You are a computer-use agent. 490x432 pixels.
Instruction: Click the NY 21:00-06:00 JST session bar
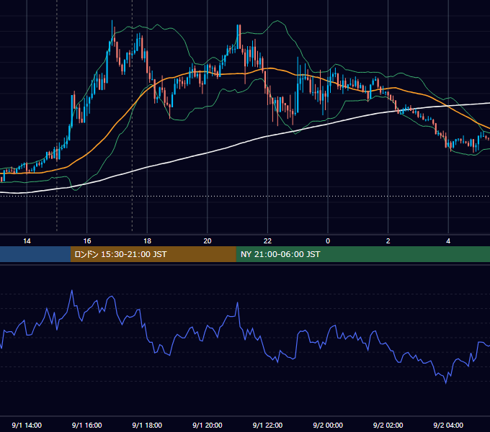[x=362, y=254]
